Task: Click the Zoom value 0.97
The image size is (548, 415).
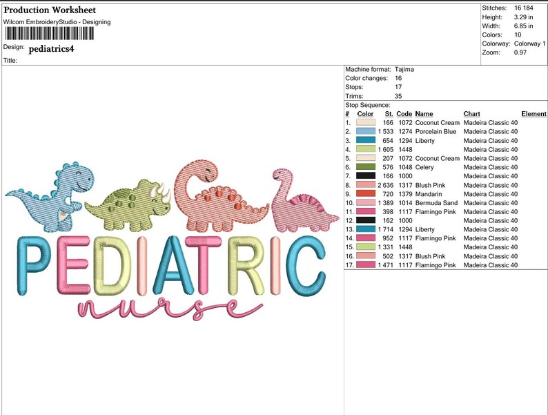Action: click(520, 52)
